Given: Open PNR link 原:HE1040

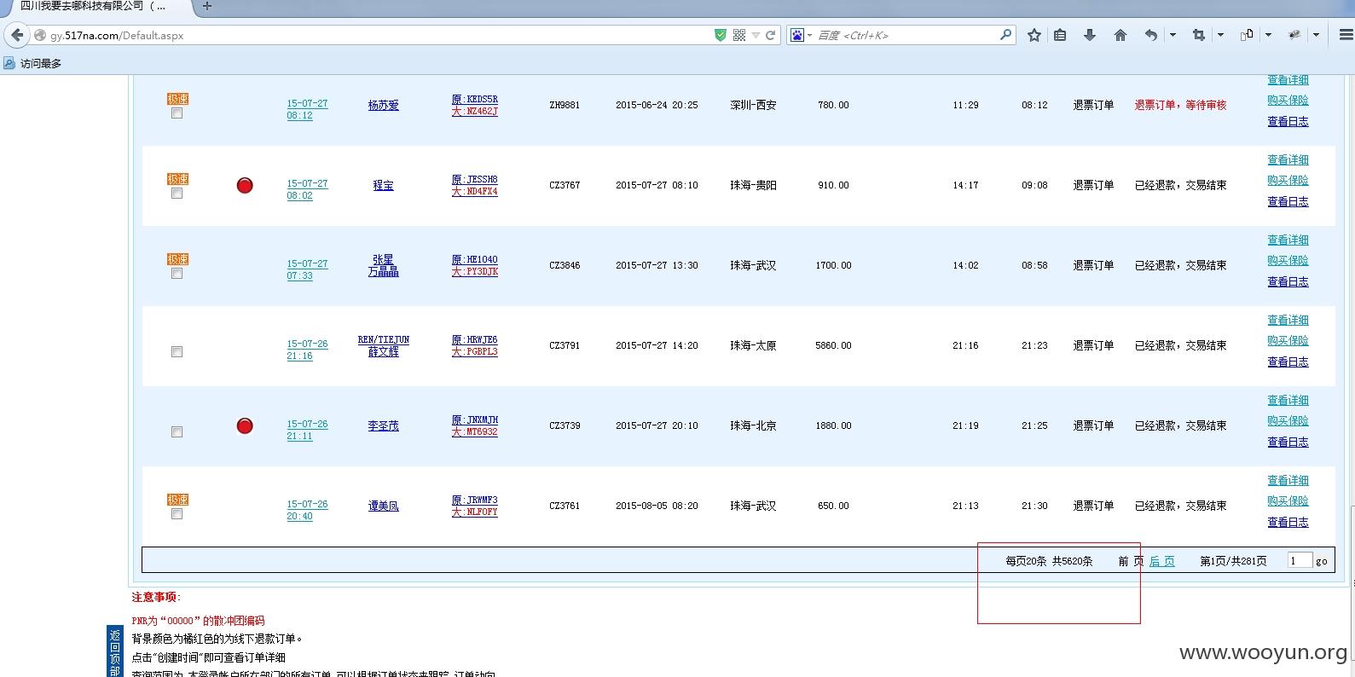Looking at the screenshot, I should [x=474, y=259].
